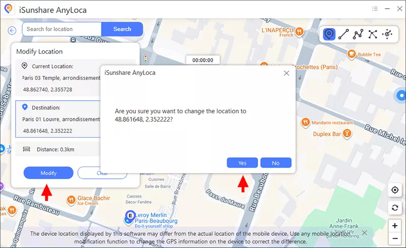406x248 pixels.
Task: Click the 00:00:00 timer display
Action: point(202,60)
